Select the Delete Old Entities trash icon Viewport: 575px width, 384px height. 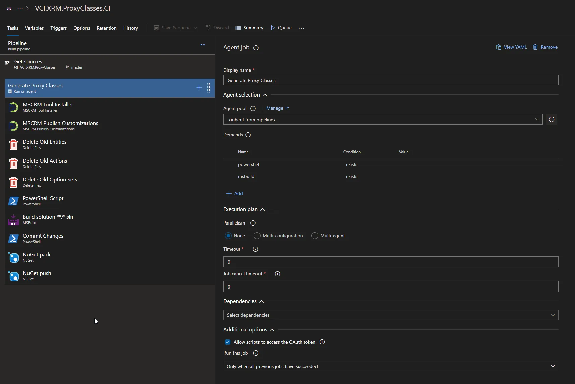[13, 145]
